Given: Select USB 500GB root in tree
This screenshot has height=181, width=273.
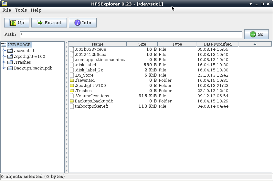Looking at the screenshot, I should point(19,45).
